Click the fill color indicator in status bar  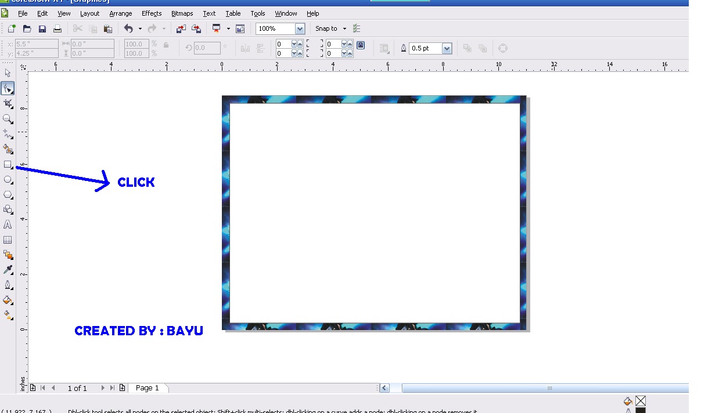[x=641, y=401]
